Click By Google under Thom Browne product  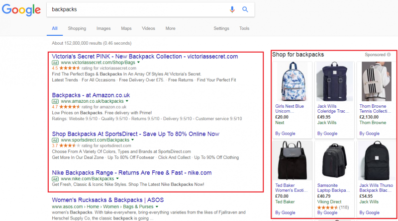tap(370, 134)
